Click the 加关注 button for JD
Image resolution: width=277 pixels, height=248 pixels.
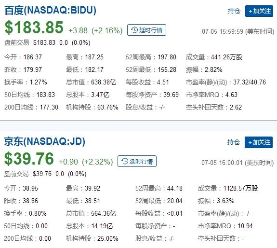pyautogui.click(x=259, y=142)
